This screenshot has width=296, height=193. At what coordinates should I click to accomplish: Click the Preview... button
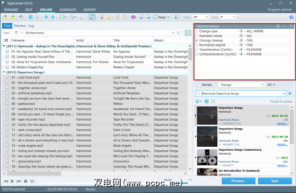pos(239,181)
